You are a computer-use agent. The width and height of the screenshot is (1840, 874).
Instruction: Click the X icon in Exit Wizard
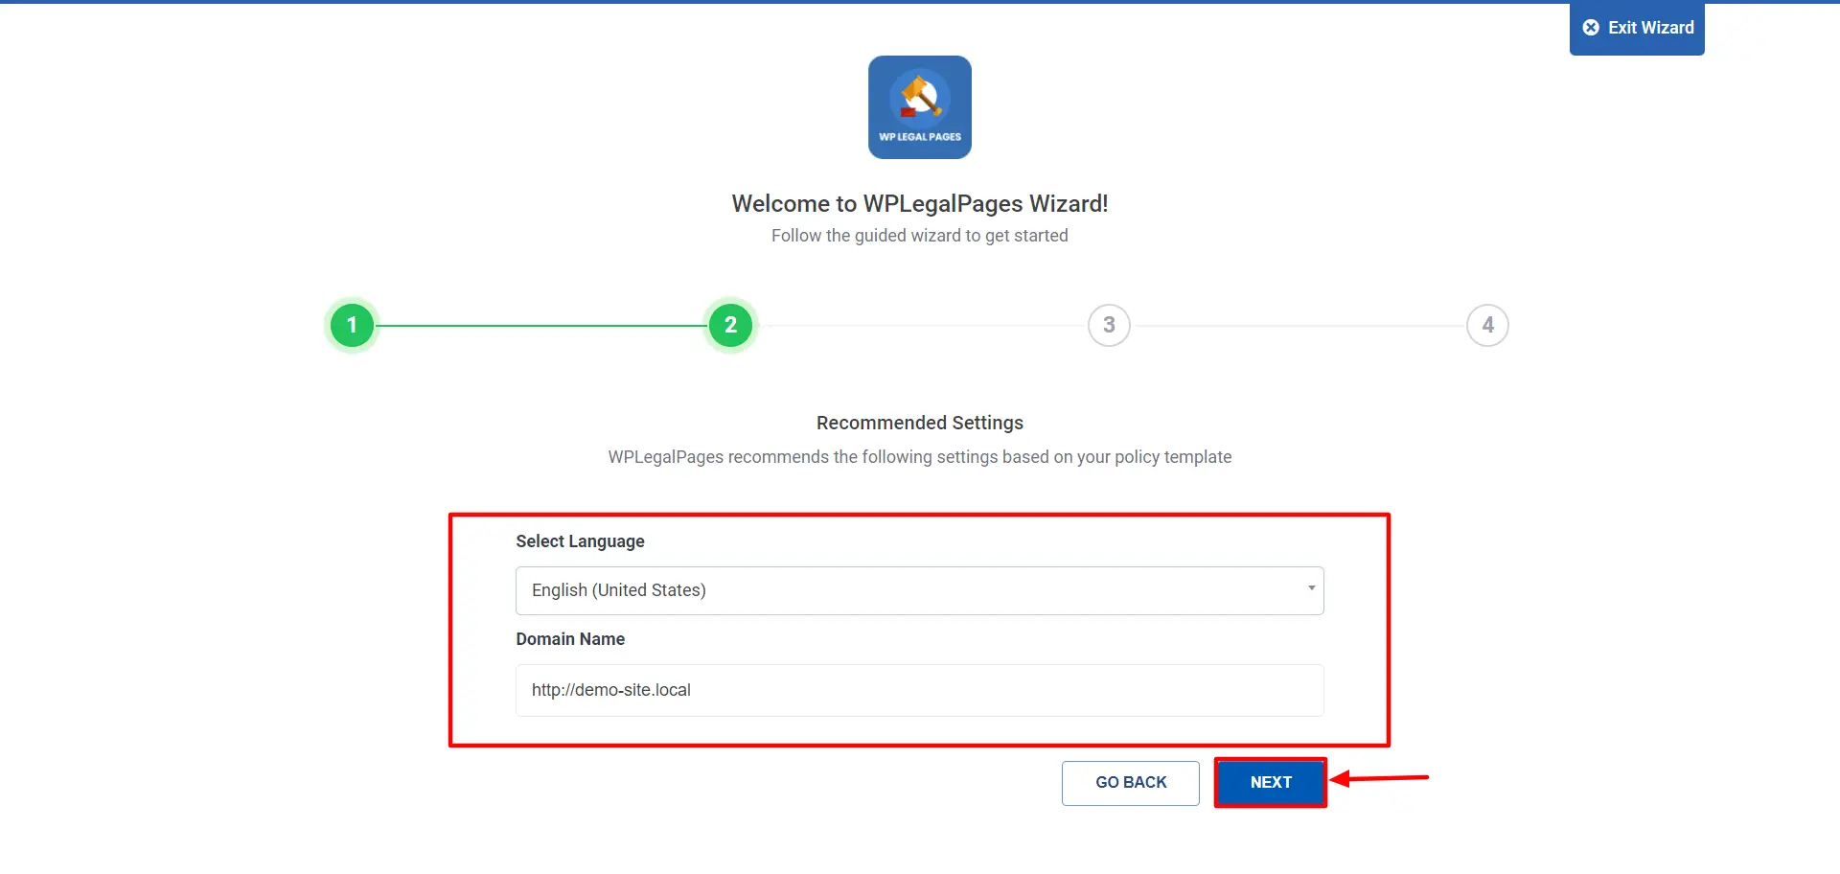[x=1591, y=28]
